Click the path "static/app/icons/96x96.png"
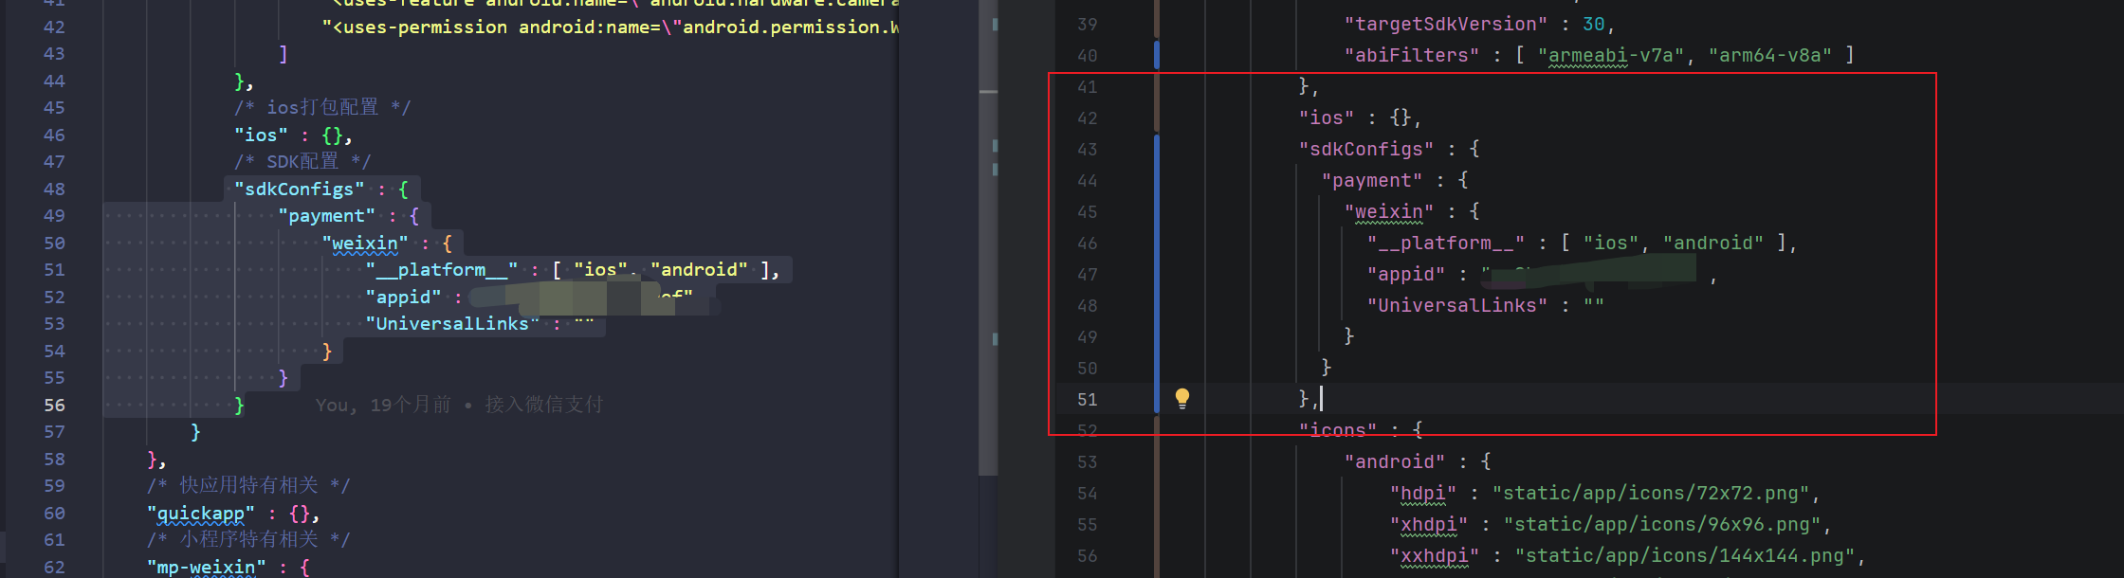 [1662, 524]
